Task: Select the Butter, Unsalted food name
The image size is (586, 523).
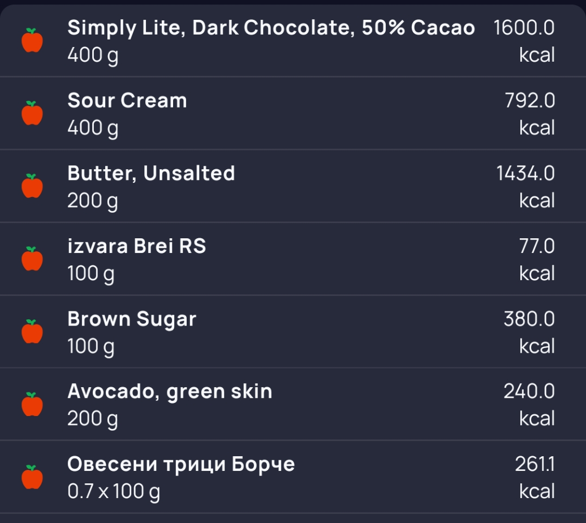Action: click(151, 173)
